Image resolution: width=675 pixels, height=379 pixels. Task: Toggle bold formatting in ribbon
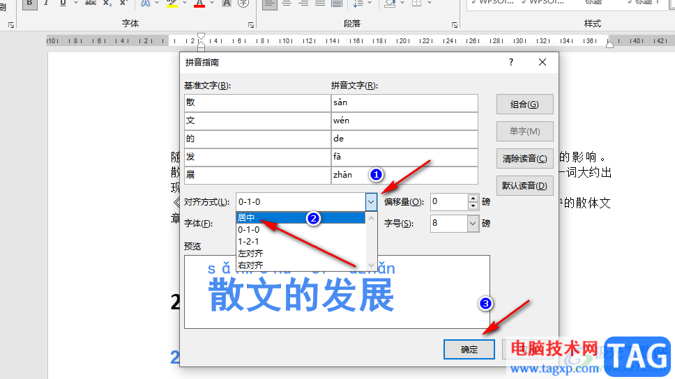pos(29,3)
